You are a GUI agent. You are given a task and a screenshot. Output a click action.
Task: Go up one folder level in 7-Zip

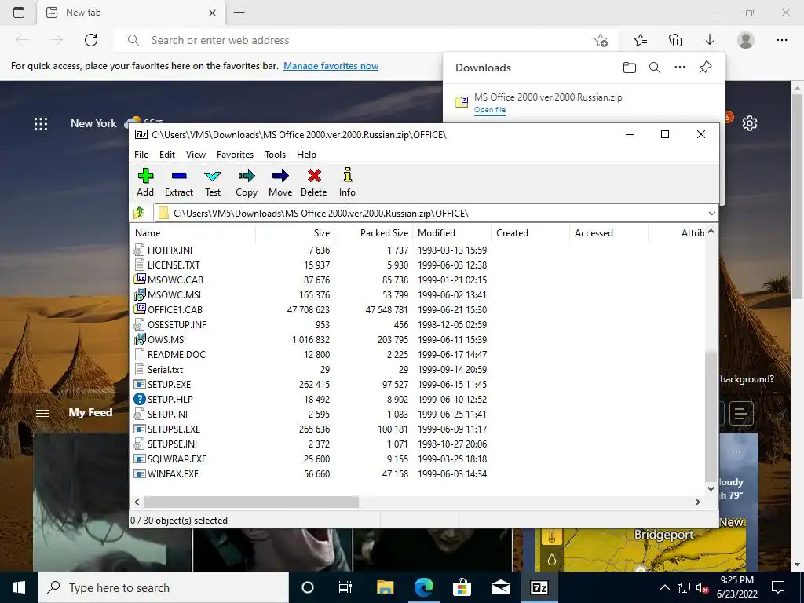coord(139,213)
